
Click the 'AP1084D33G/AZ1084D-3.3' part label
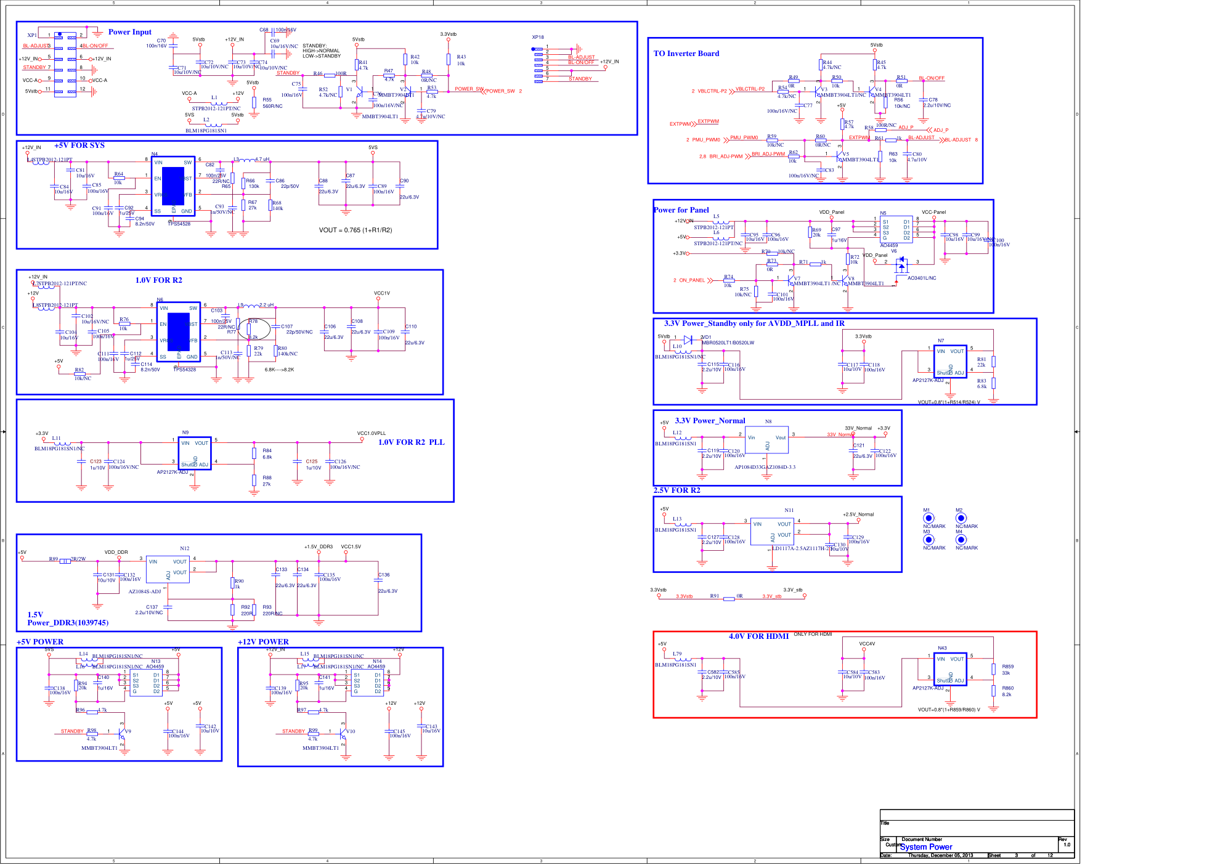tap(765, 467)
